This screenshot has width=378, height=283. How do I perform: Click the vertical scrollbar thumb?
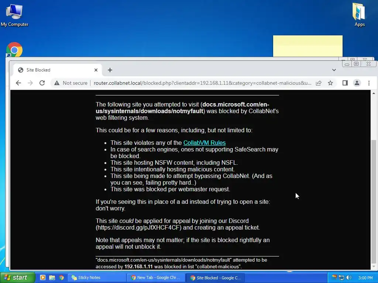[374, 202]
